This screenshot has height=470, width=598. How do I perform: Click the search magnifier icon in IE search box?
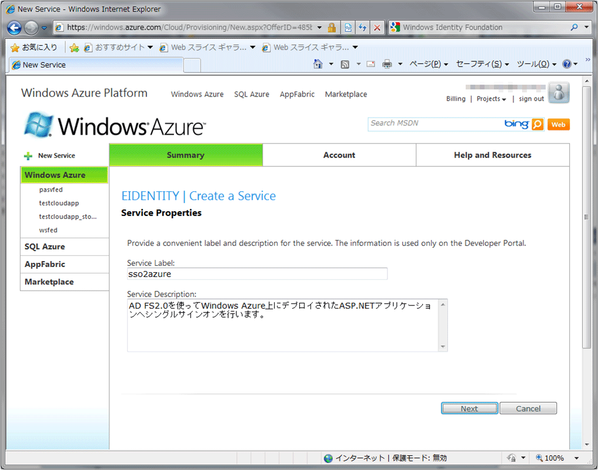point(574,27)
